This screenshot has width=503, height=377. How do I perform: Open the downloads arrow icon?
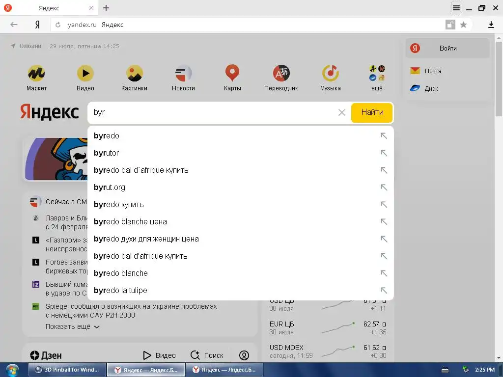pyautogui.click(x=491, y=25)
